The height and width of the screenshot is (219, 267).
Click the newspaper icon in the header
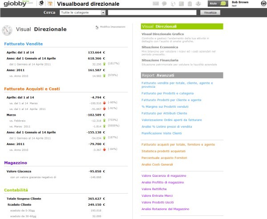click(181, 4)
